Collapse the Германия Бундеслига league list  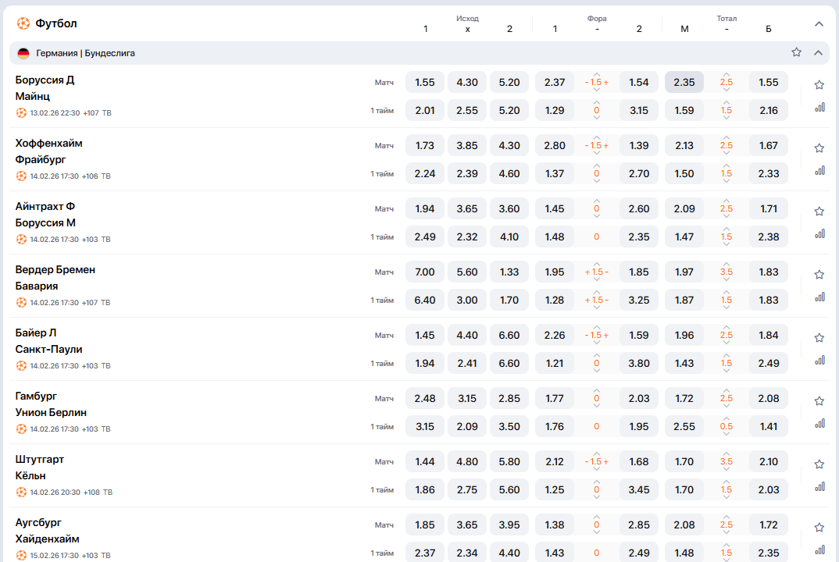coord(819,52)
